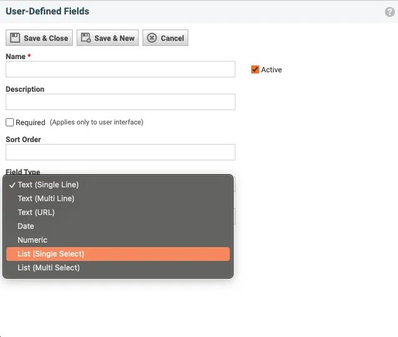Pick Numeric field type

(x=118, y=240)
